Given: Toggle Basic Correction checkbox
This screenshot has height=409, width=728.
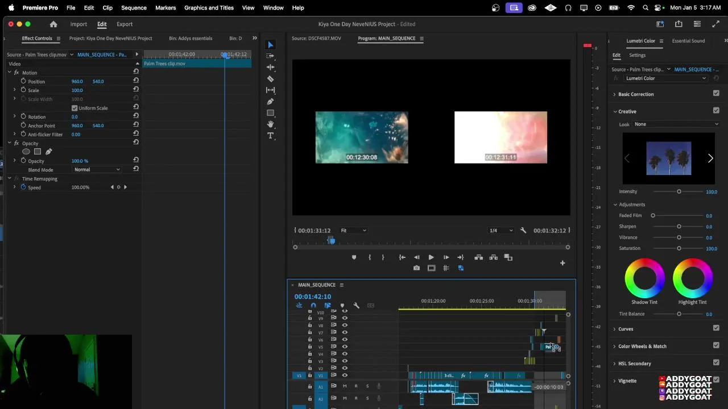Looking at the screenshot, I should [x=716, y=94].
